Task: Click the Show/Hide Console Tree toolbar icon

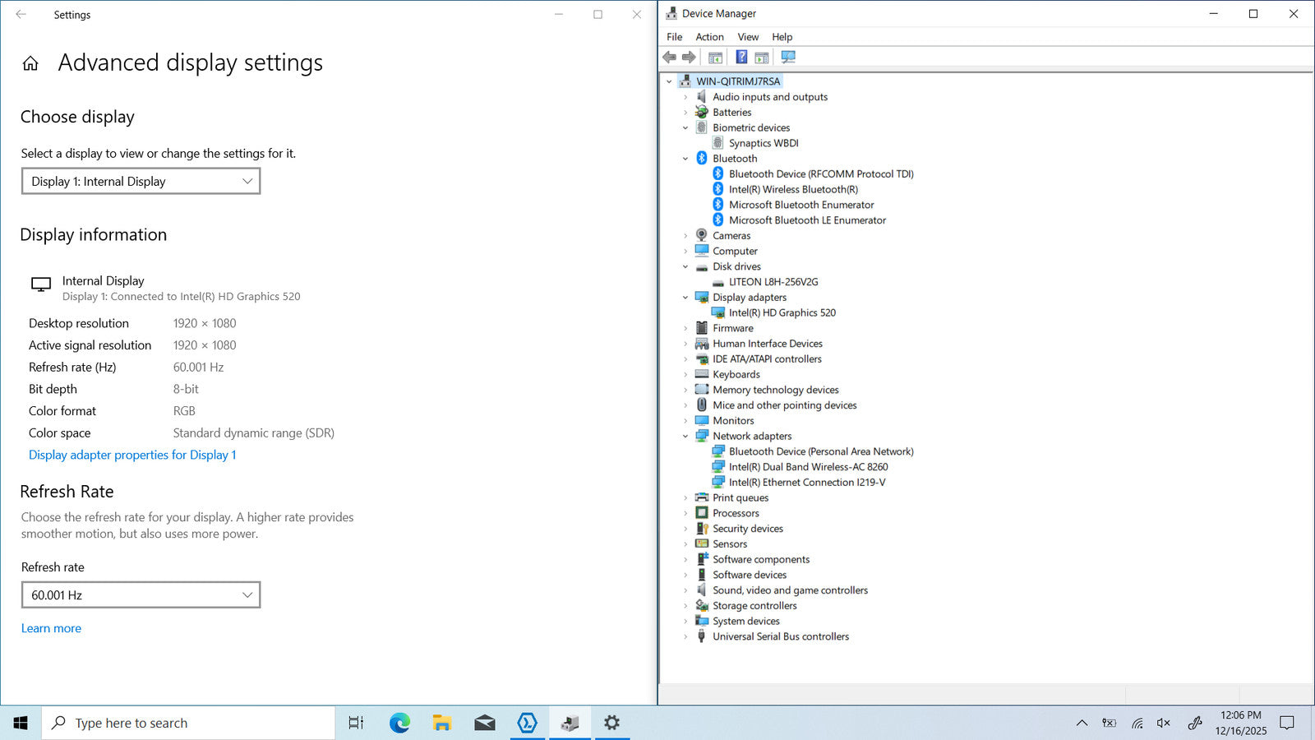Action: click(x=716, y=58)
